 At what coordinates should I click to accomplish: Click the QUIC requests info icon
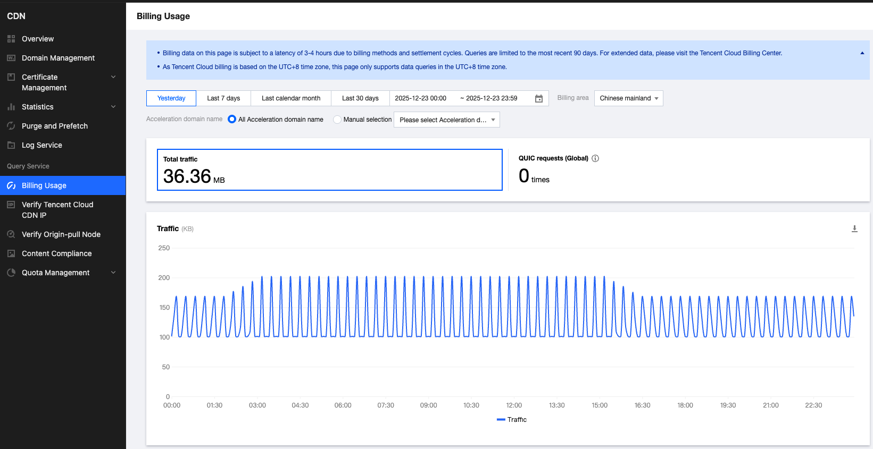click(595, 158)
